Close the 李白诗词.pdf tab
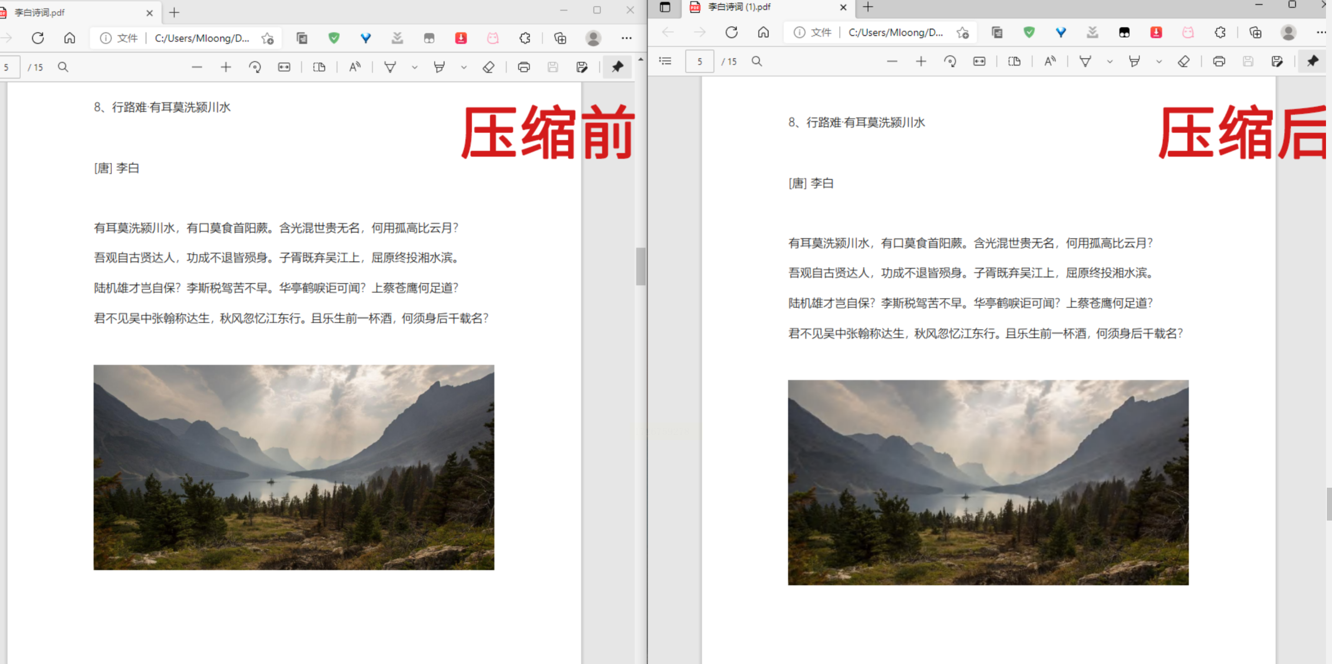 click(x=150, y=13)
